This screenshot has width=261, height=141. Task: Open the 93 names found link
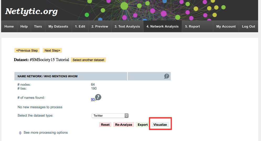[x=93, y=99]
